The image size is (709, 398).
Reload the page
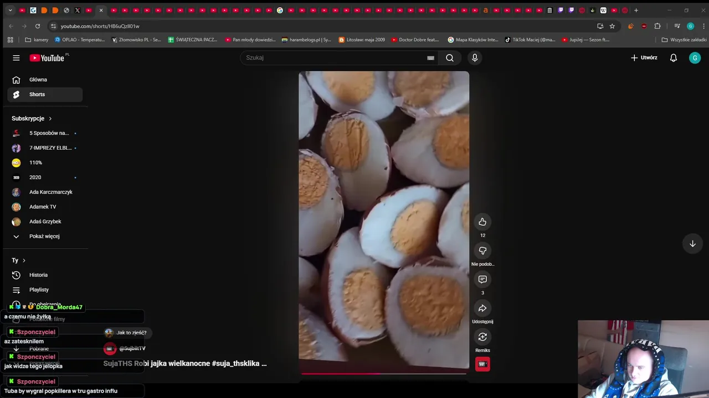pyautogui.click(x=37, y=26)
